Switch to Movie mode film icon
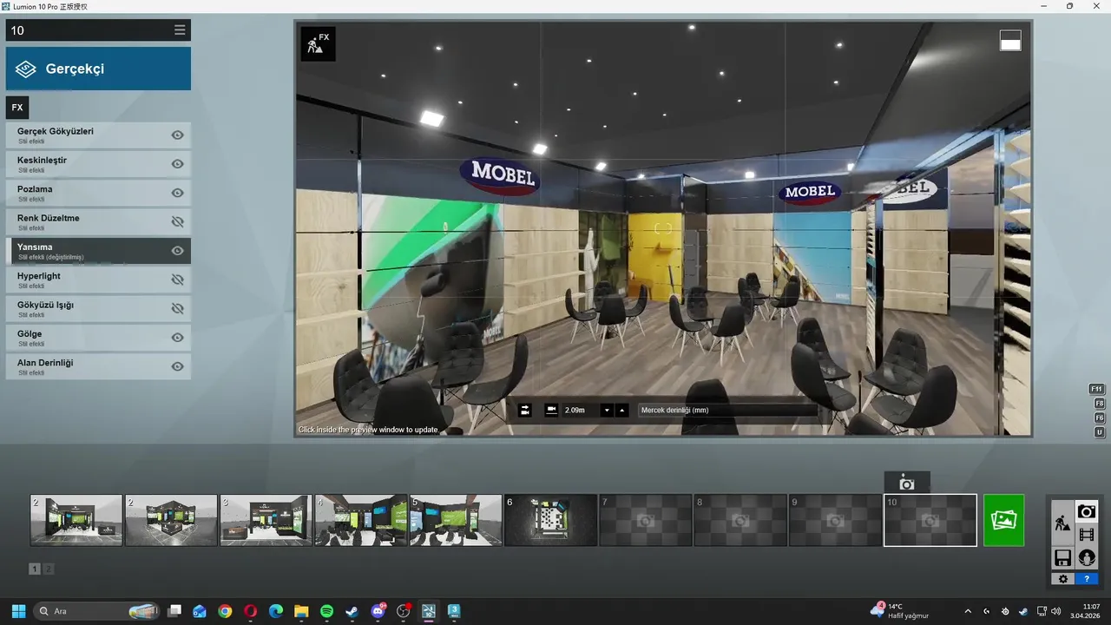This screenshot has width=1111, height=625. click(x=1087, y=534)
